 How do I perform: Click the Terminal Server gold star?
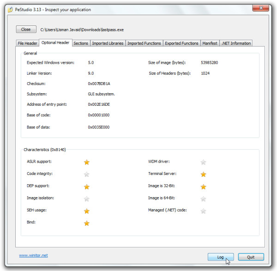pyautogui.click(x=203, y=174)
